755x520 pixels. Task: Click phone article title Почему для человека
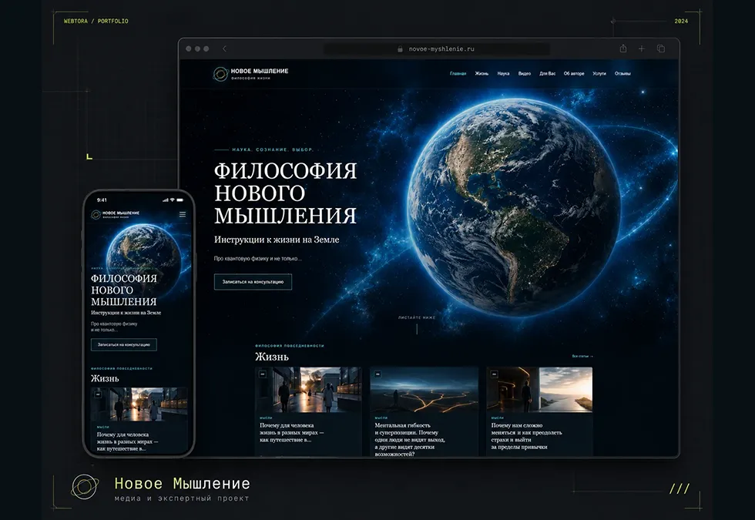(128, 441)
